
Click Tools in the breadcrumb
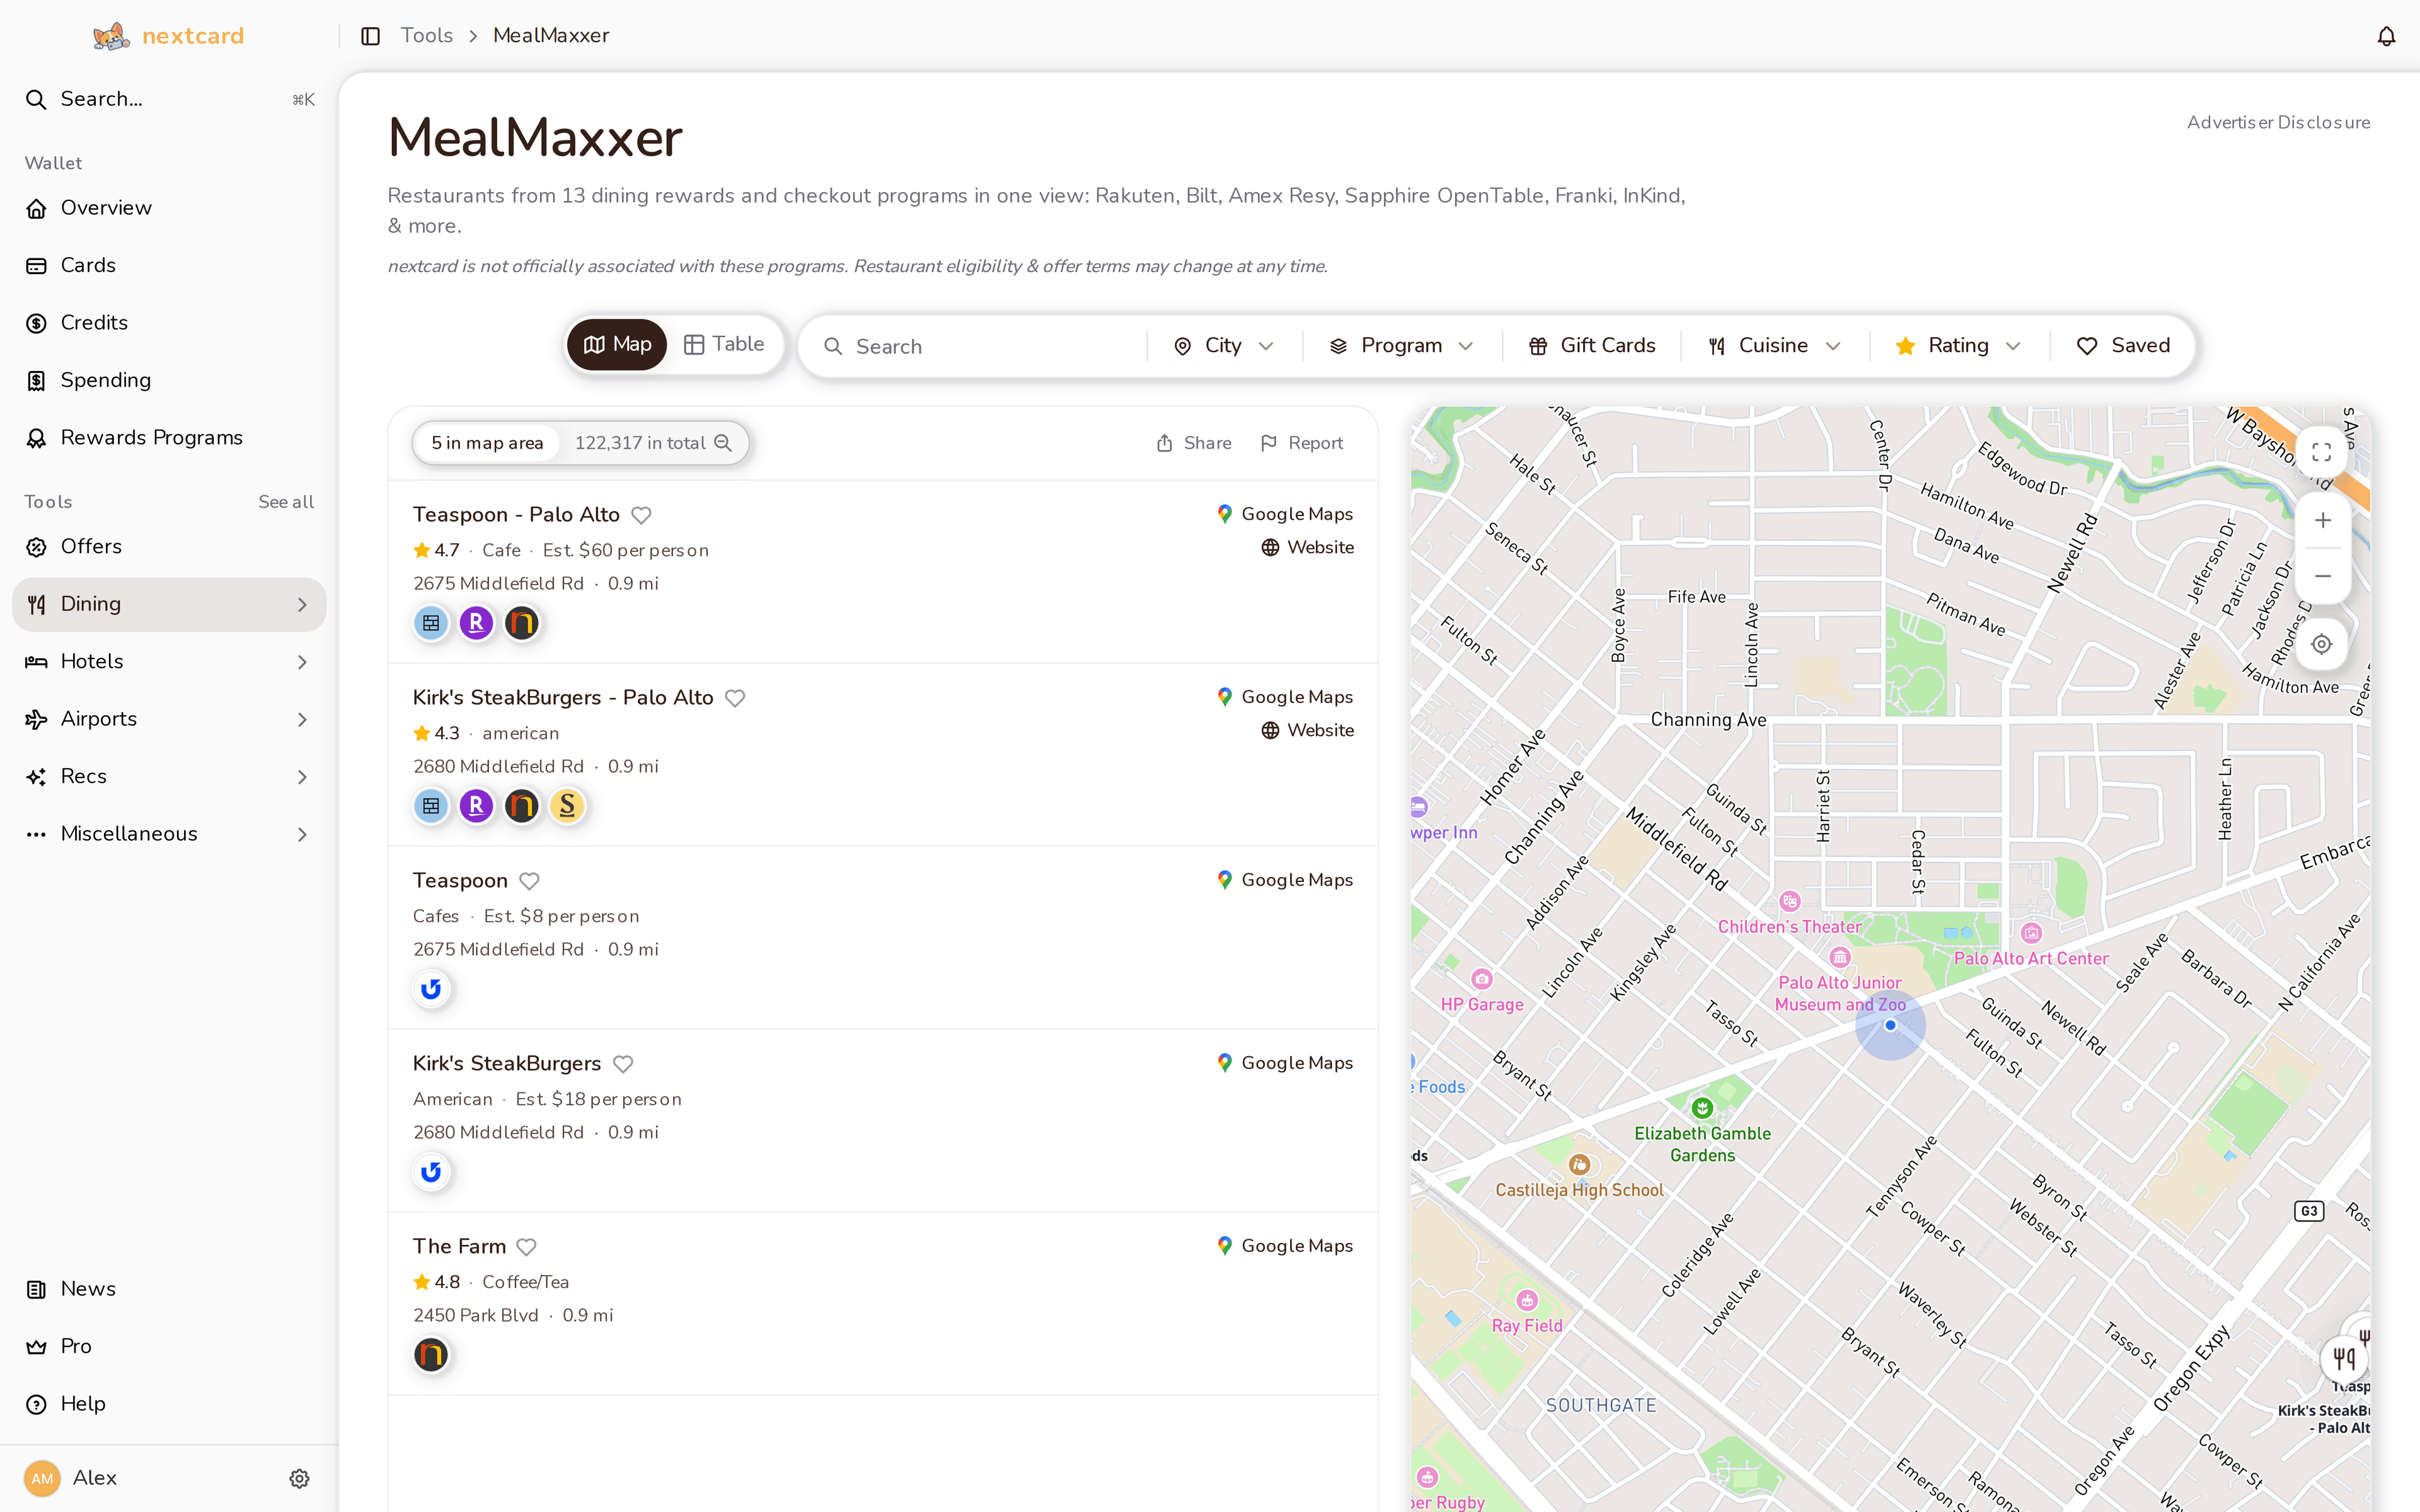tap(427, 36)
